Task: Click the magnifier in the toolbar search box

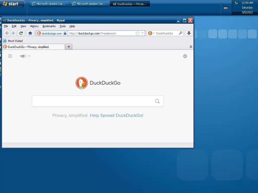Action: pyautogui.click(x=180, y=33)
